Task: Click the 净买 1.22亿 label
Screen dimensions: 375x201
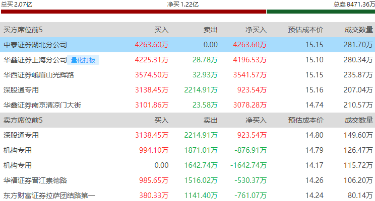Action: [183, 5]
